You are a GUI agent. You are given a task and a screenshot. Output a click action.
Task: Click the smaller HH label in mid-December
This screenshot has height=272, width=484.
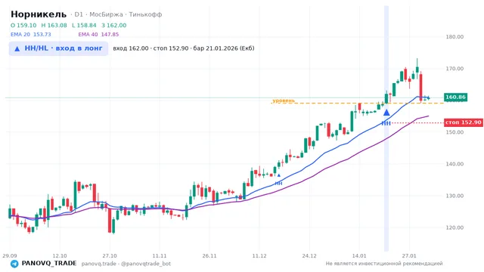pos(278,184)
